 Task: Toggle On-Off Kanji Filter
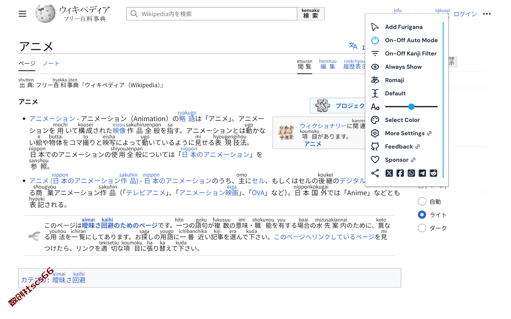coord(404,53)
